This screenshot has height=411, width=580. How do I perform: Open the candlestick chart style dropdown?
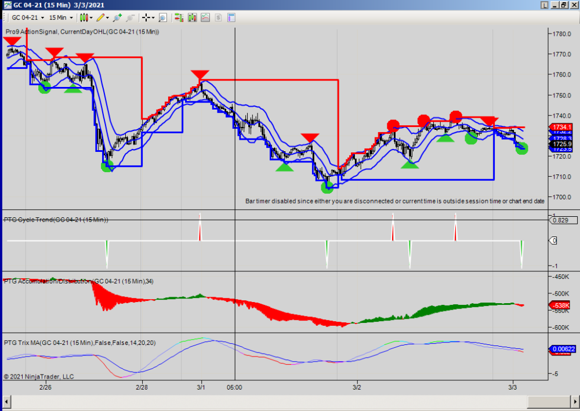pos(86,17)
